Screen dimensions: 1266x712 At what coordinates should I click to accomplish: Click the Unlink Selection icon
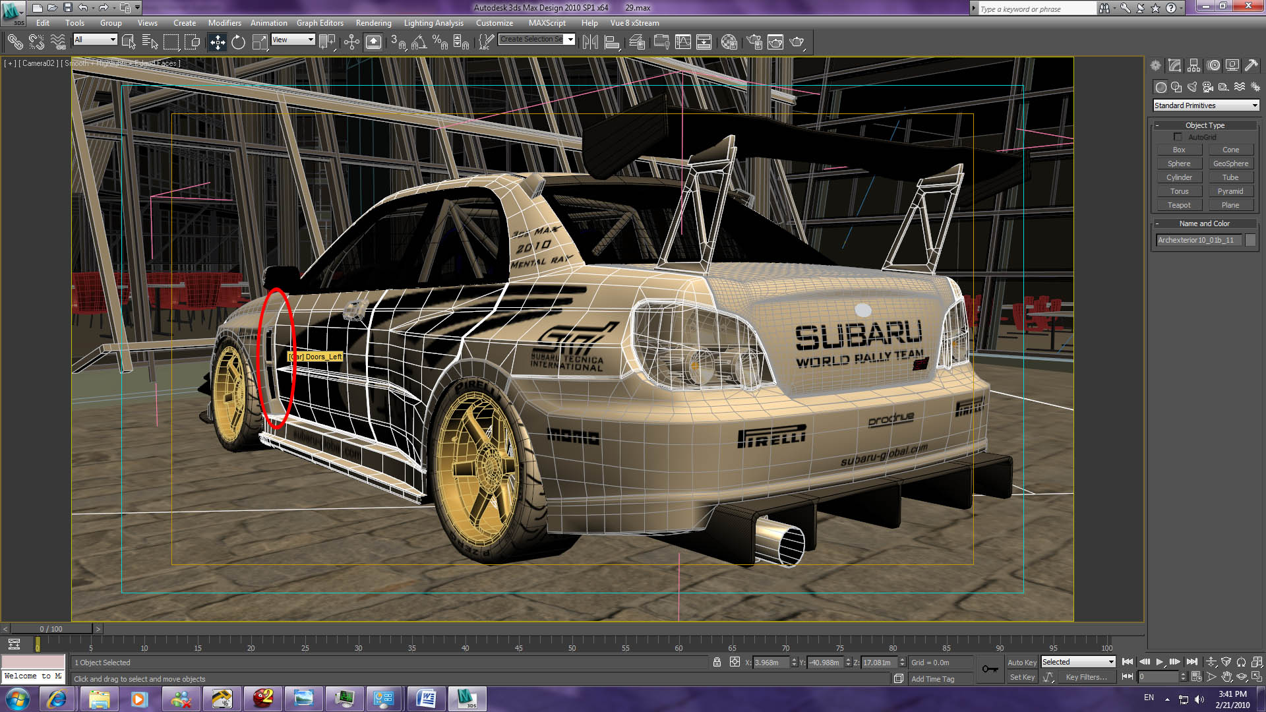[x=36, y=42]
